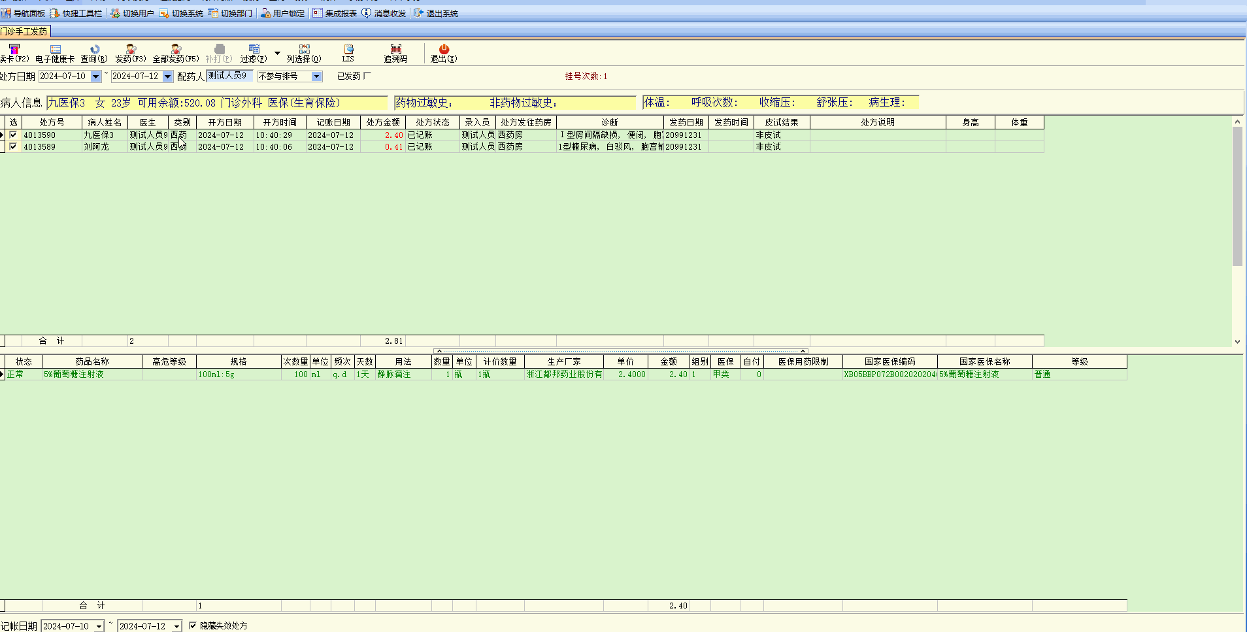
Task: Click the 甲类 insurance class cell
Action: [x=725, y=374]
